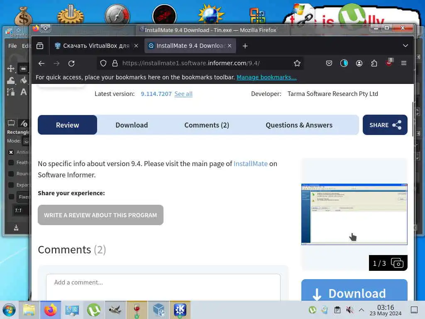The image size is (425, 319).
Task: Click the tracking protection shield icon
Action: point(103,64)
